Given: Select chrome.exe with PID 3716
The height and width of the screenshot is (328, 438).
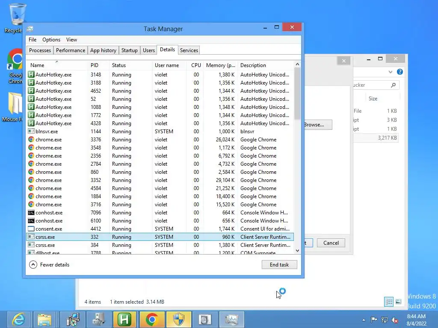Looking at the screenshot, I should click(160, 205).
